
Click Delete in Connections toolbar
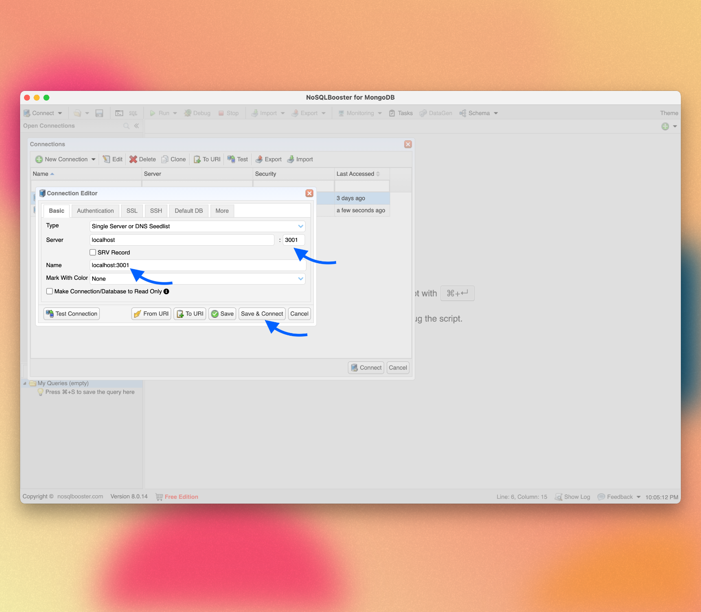[142, 160]
